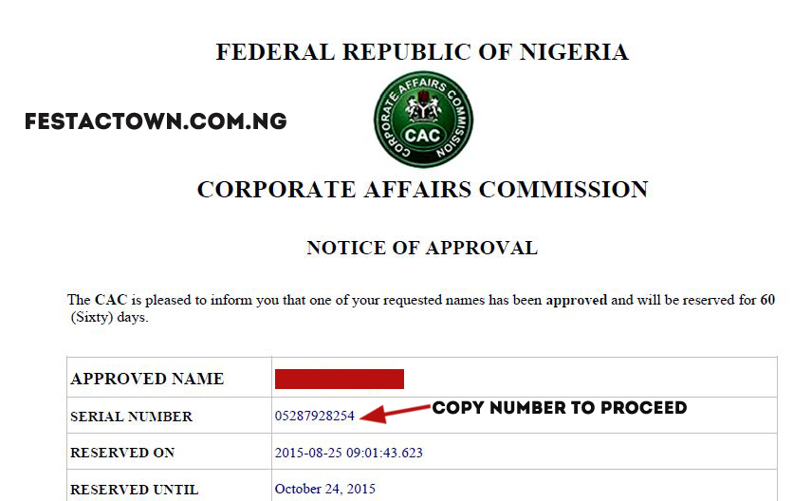Click the coat of arms inside the logo
The height and width of the screenshot is (501, 793).
pos(423,106)
